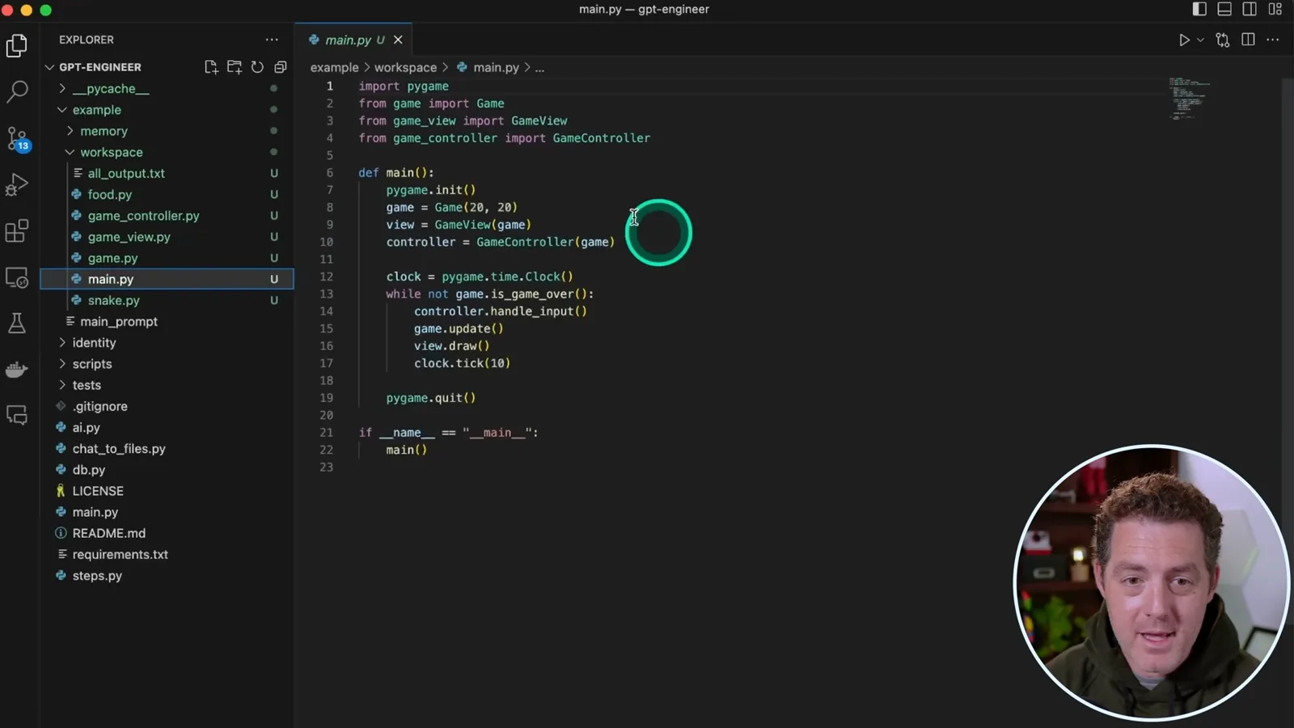This screenshot has width=1294, height=728.
Task: Click workspace in the breadcrumb path
Action: pos(405,67)
